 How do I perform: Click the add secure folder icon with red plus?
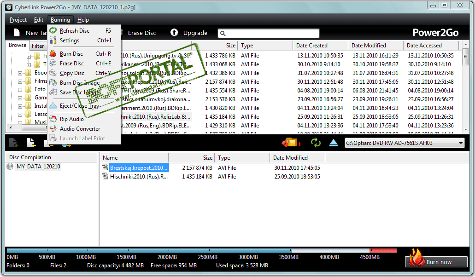coord(291,143)
